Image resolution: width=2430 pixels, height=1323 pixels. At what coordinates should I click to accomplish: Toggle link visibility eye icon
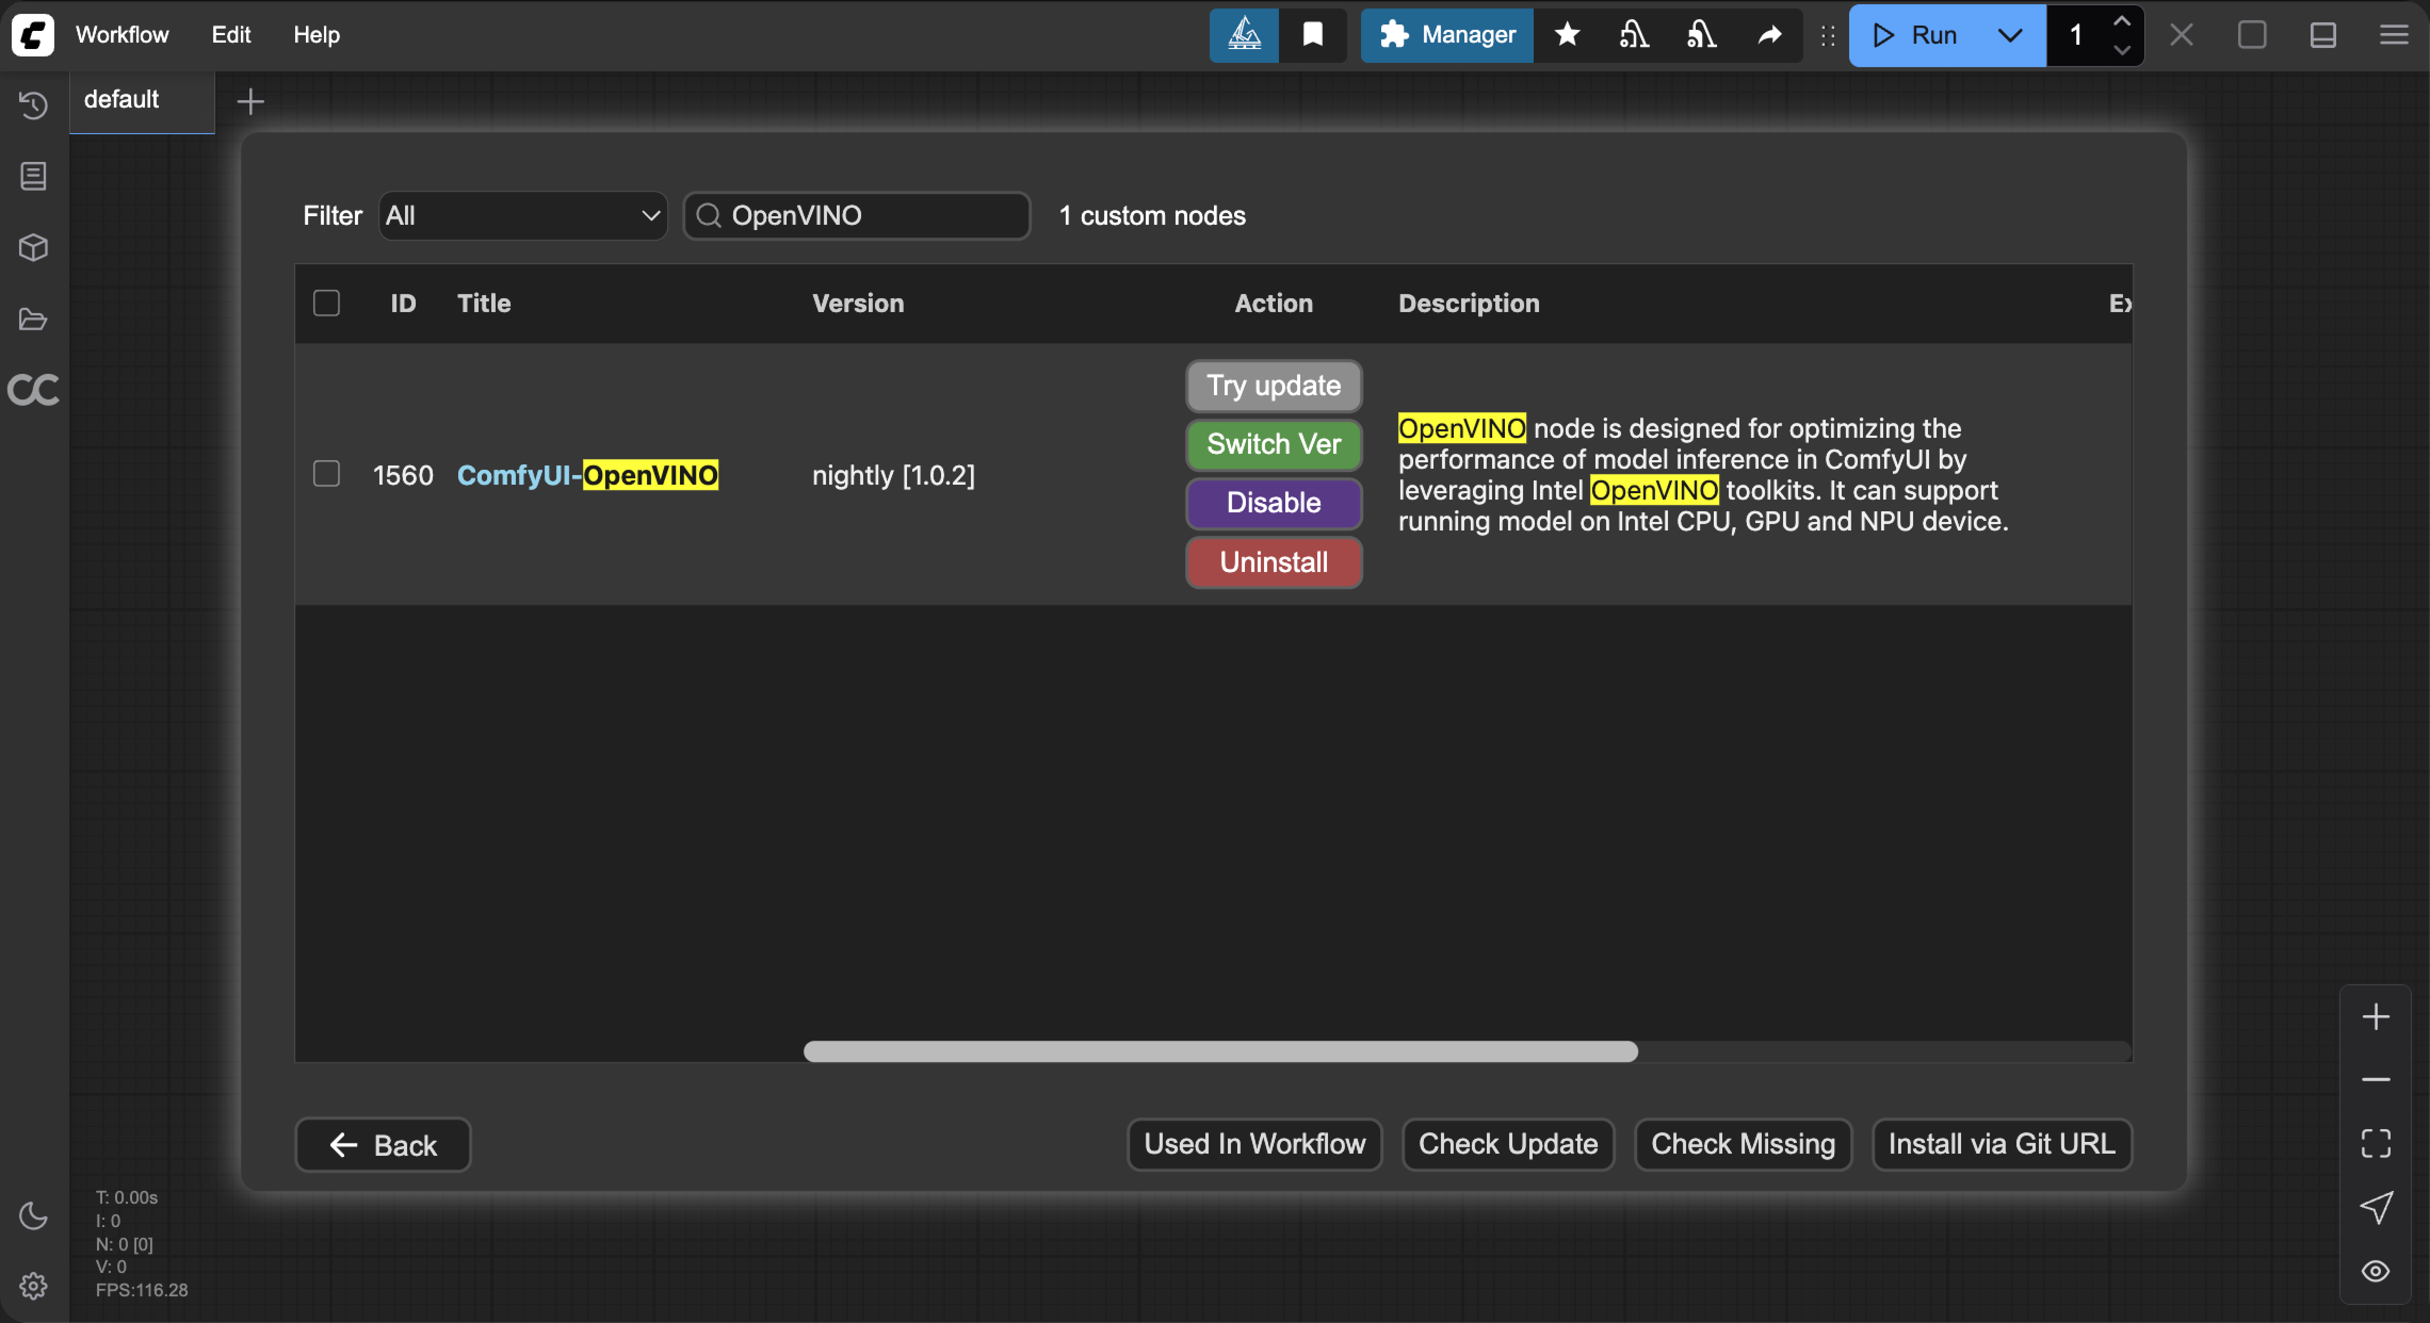pos(2375,1271)
